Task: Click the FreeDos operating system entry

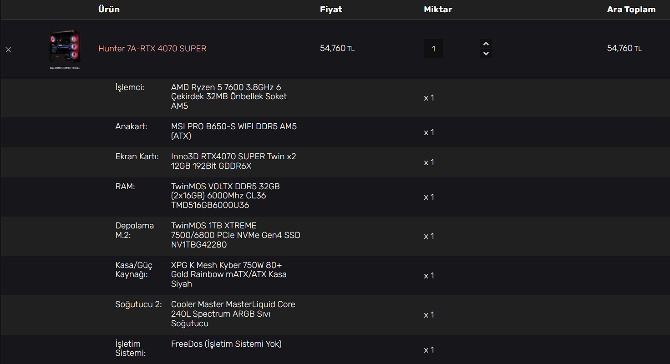Action: pyautogui.click(x=226, y=344)
